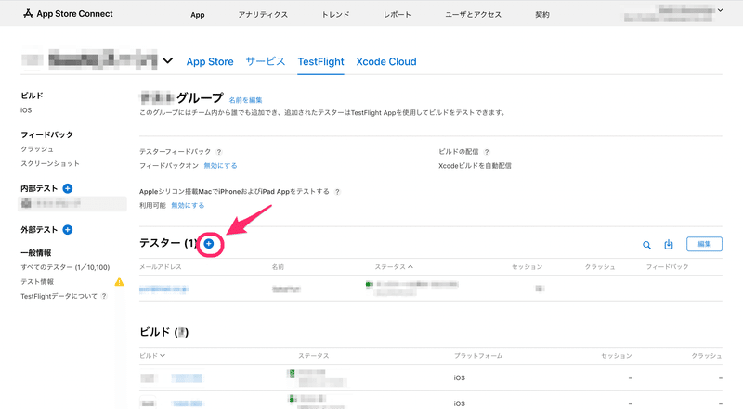743x409 pixels.
Task: Add a new internal test group
Action: click(68, 188)
